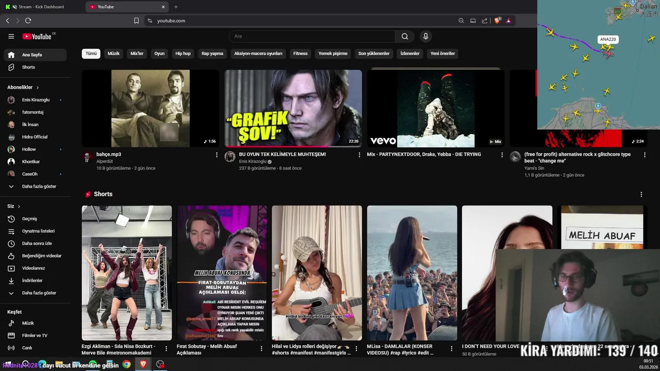Open options for BU OYUN TEK KELİMEYLE video
This screenshot has height=371, width=660.
coord(359,155)
